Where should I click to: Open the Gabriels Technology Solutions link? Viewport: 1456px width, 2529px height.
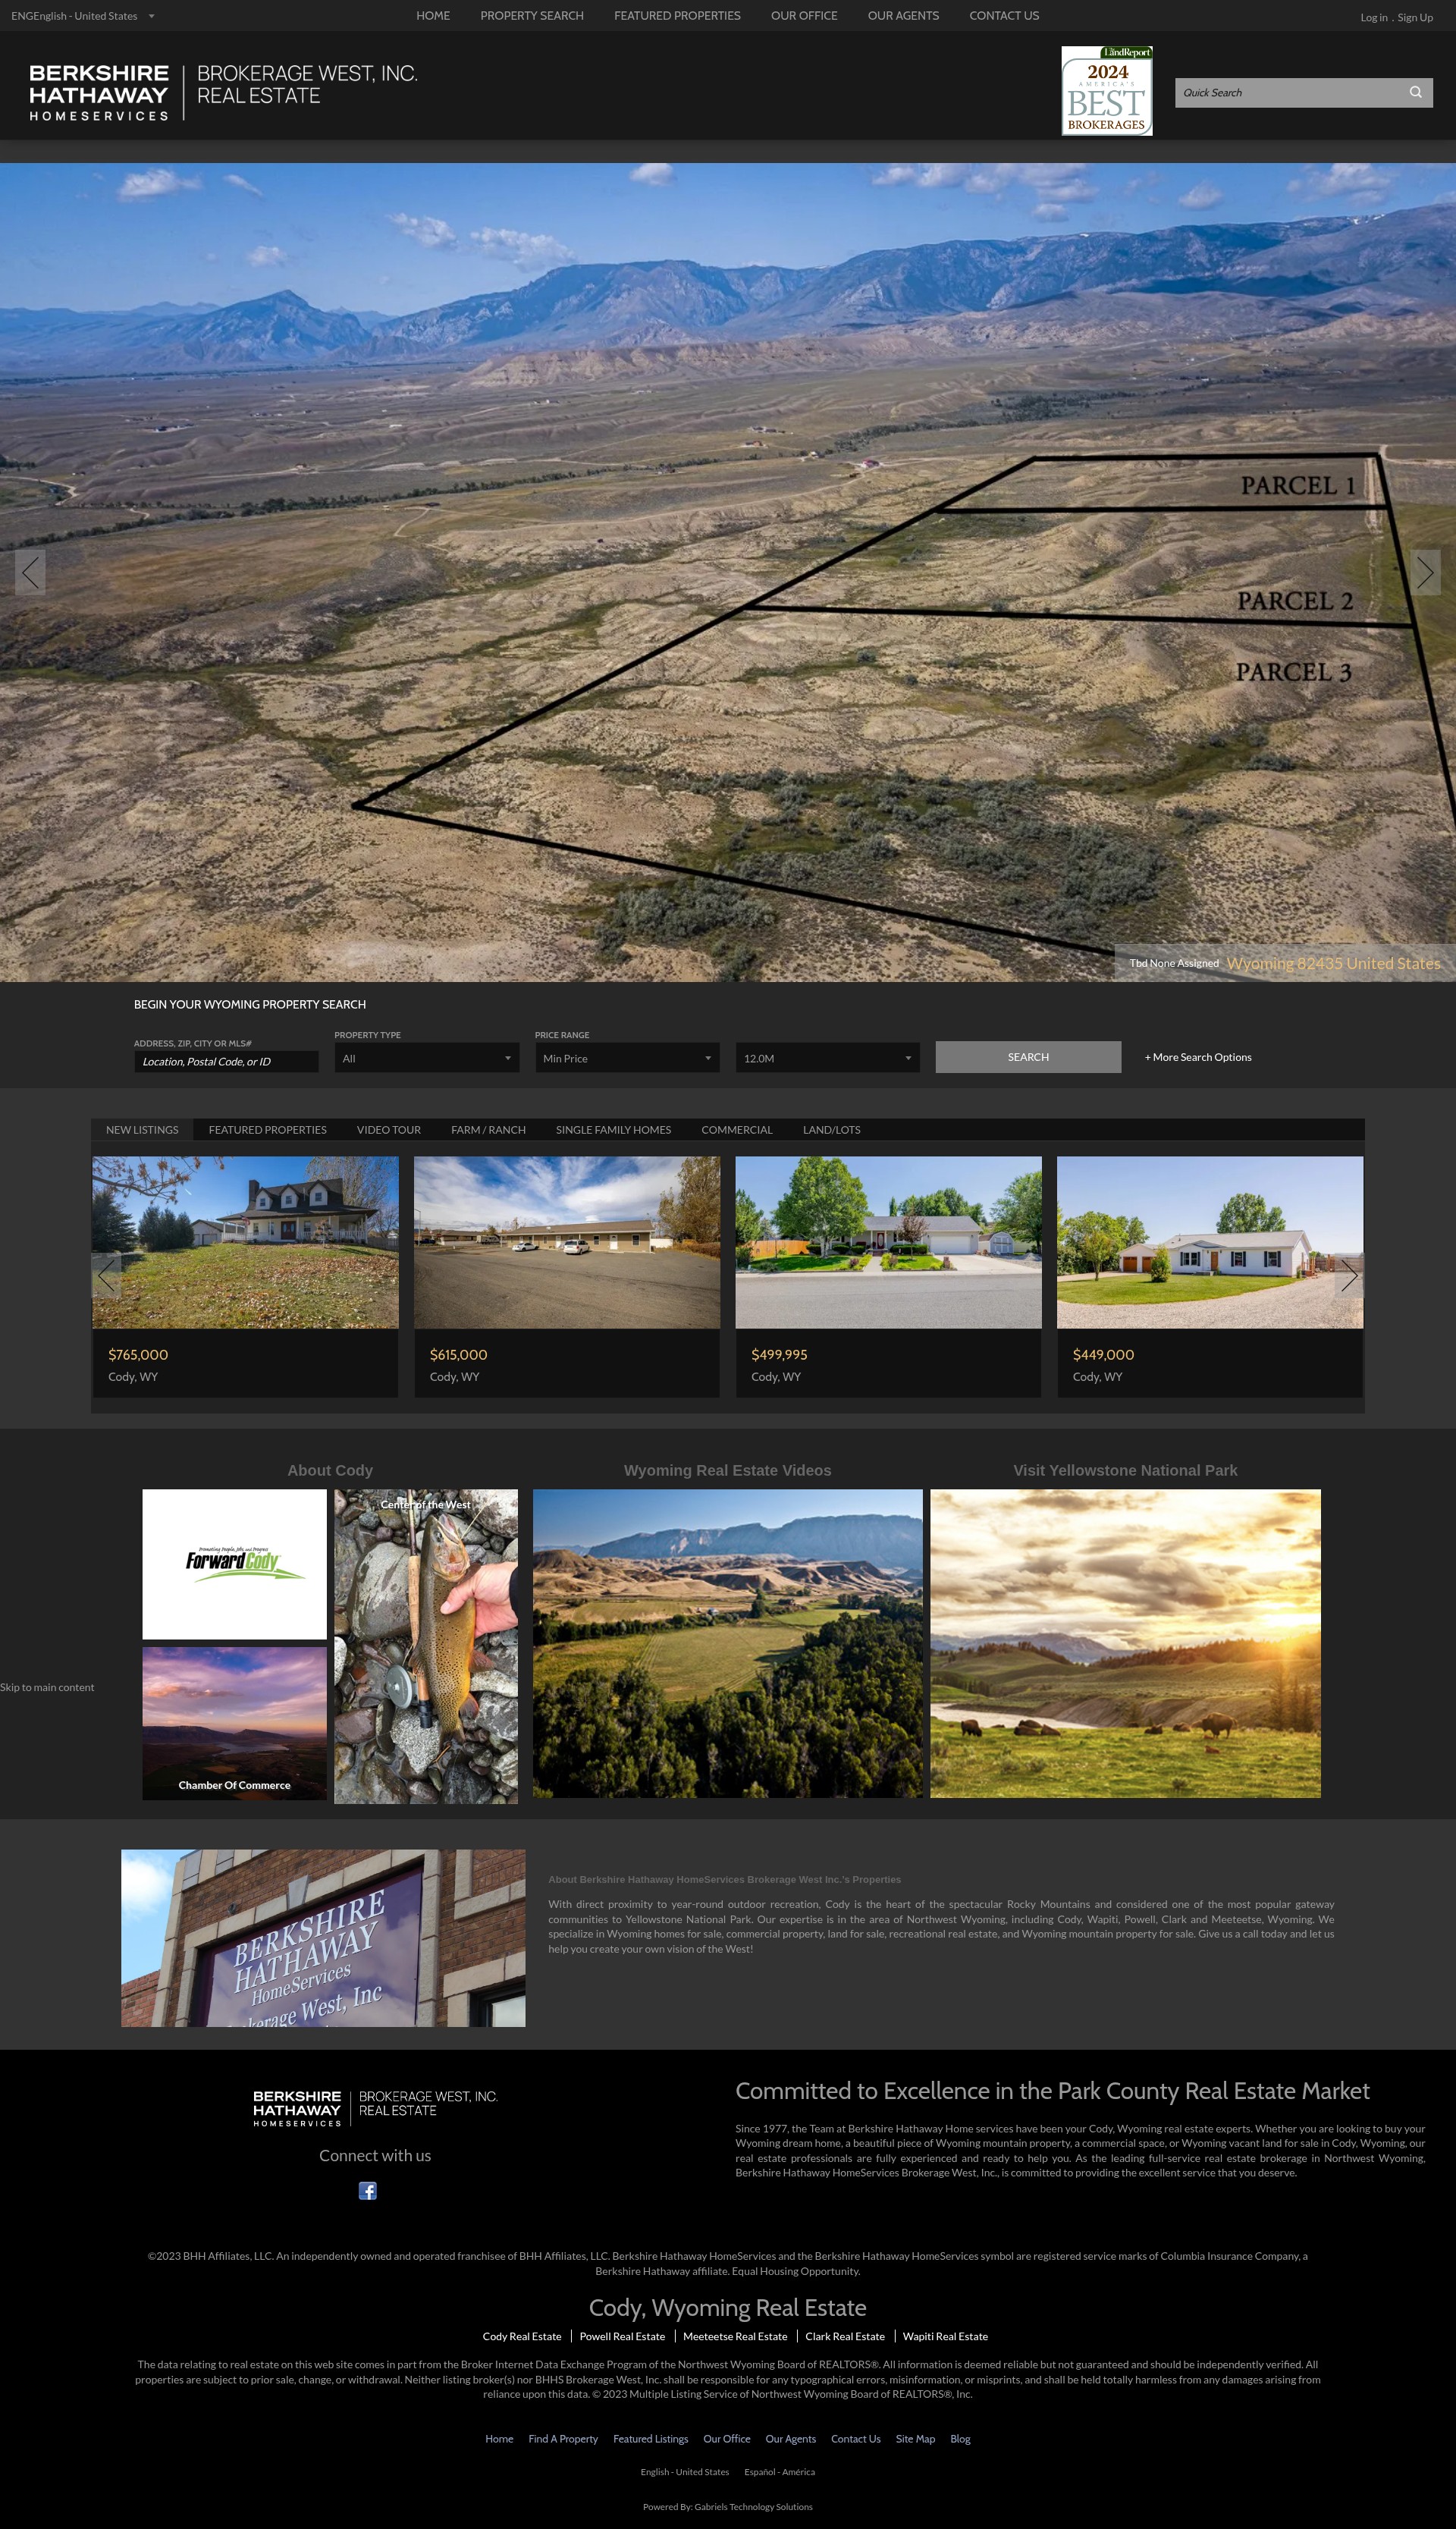pos(753,2506)
